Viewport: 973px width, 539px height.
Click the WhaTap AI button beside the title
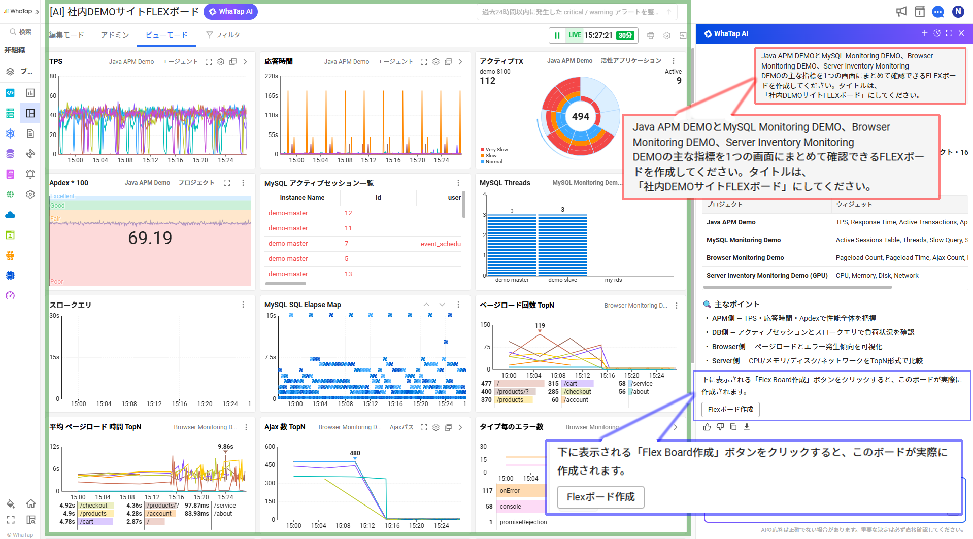(230, 12)
